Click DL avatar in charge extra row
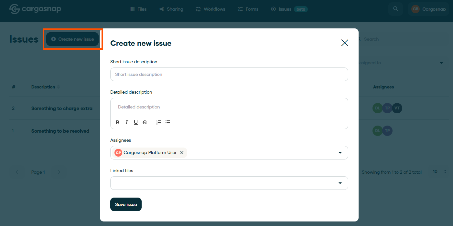The image size is (453, 226). click(378, 108)
